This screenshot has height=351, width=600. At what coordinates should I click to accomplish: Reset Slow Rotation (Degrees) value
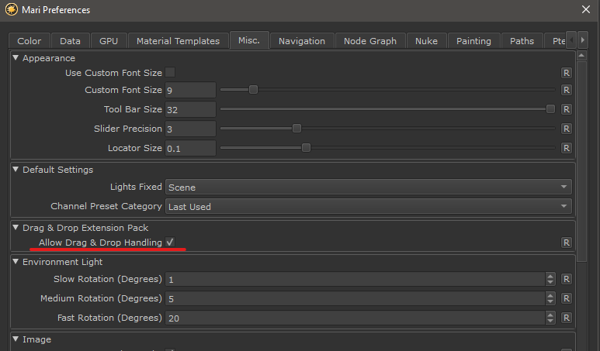click(566, 279)
